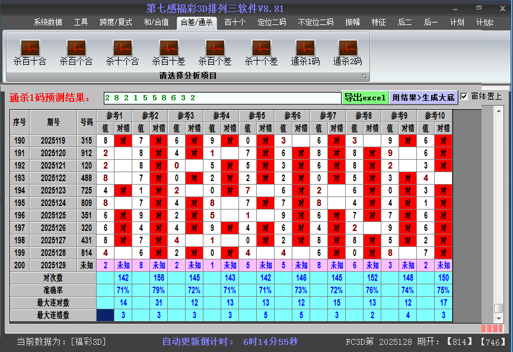Viewport: 513px width, 352px height.
Task: Click the 请选择分析项目 group label
Action: coord(188,76)
